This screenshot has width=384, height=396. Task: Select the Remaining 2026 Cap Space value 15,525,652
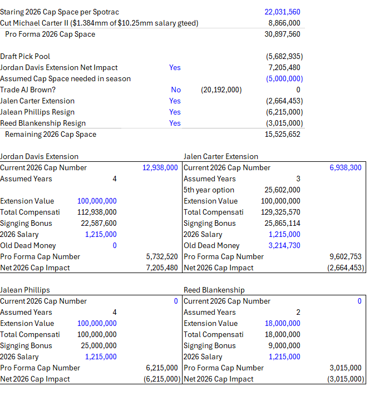tap(282, 134)
